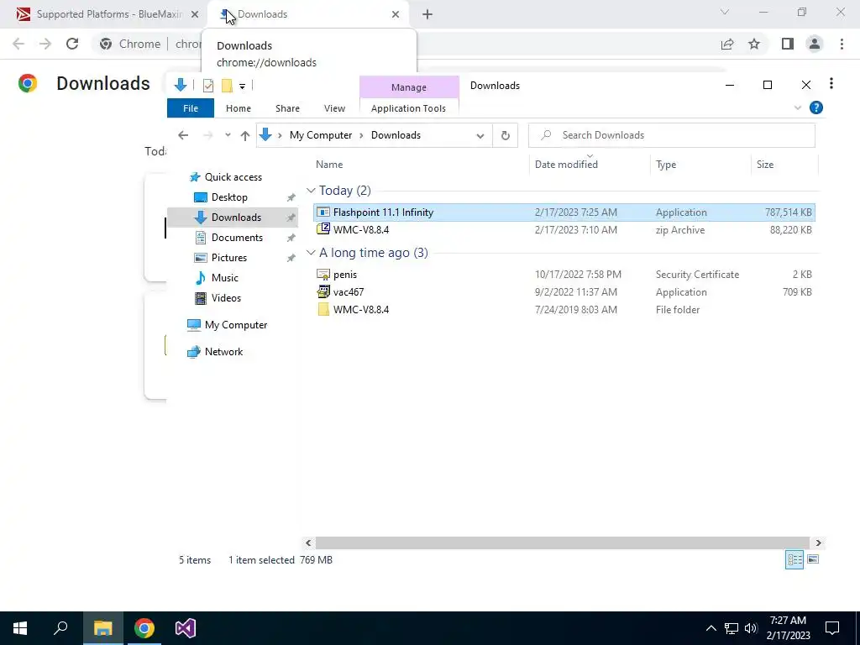Switch to the Share ribbon tab

[287, 108]
